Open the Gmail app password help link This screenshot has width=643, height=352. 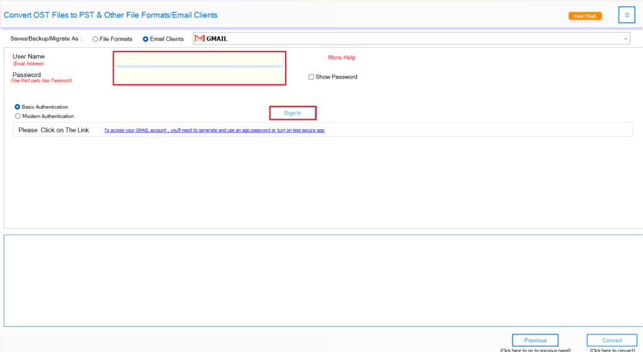click(214, 131)
